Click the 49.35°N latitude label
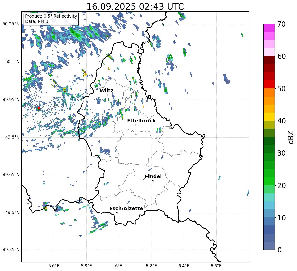 point(11,250)
